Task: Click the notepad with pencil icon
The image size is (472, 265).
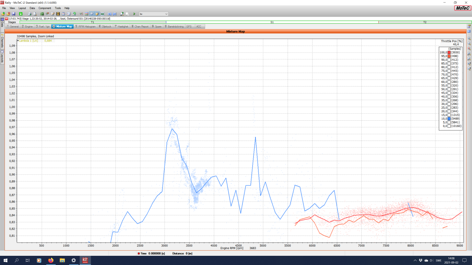Action: (x=53, y=14)
